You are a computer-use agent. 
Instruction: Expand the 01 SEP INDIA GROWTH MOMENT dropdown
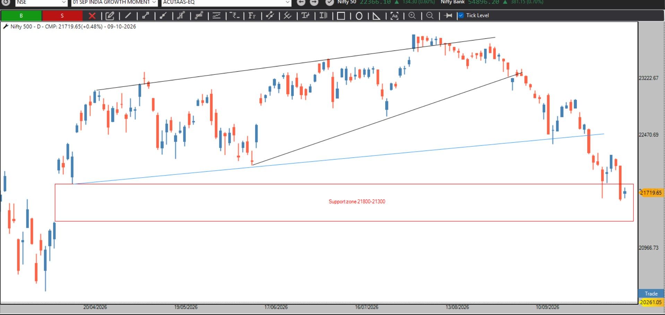coord(114,2)
